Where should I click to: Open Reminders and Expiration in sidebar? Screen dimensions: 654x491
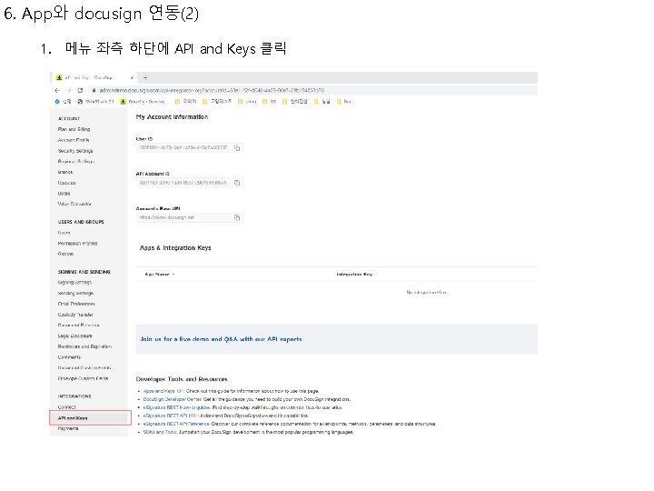(84, 346)
